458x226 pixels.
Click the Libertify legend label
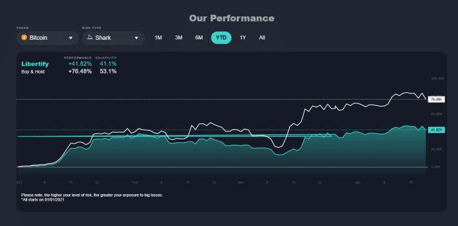35,64
